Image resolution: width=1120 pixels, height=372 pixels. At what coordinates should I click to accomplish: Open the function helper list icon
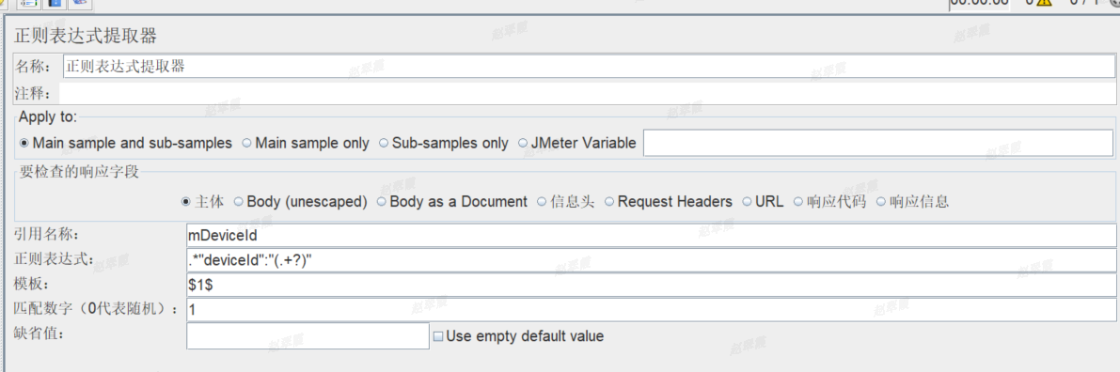pos(29,3)
